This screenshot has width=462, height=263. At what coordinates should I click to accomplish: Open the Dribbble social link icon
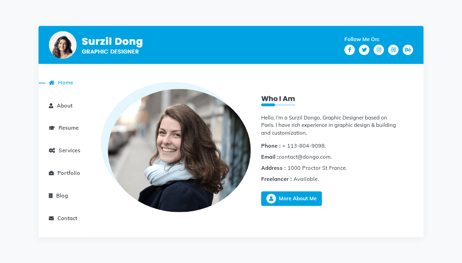(x=393, y=50)
